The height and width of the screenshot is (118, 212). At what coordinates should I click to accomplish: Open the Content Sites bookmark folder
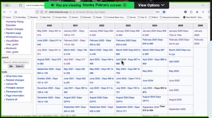click(x=60, y=17)
